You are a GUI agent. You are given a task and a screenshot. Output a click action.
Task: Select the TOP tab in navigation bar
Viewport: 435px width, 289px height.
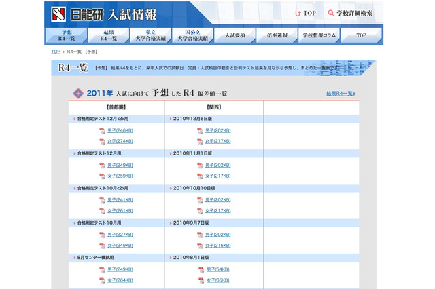(361, 35)
